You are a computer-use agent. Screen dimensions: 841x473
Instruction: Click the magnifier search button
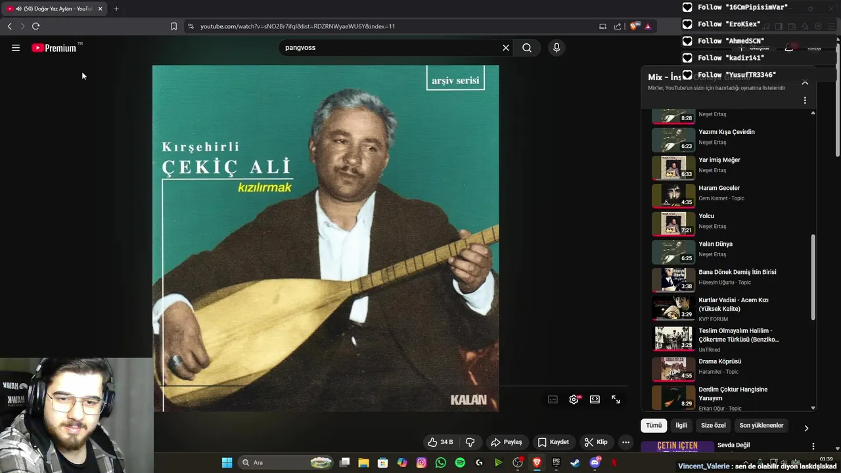coord(527,48)
